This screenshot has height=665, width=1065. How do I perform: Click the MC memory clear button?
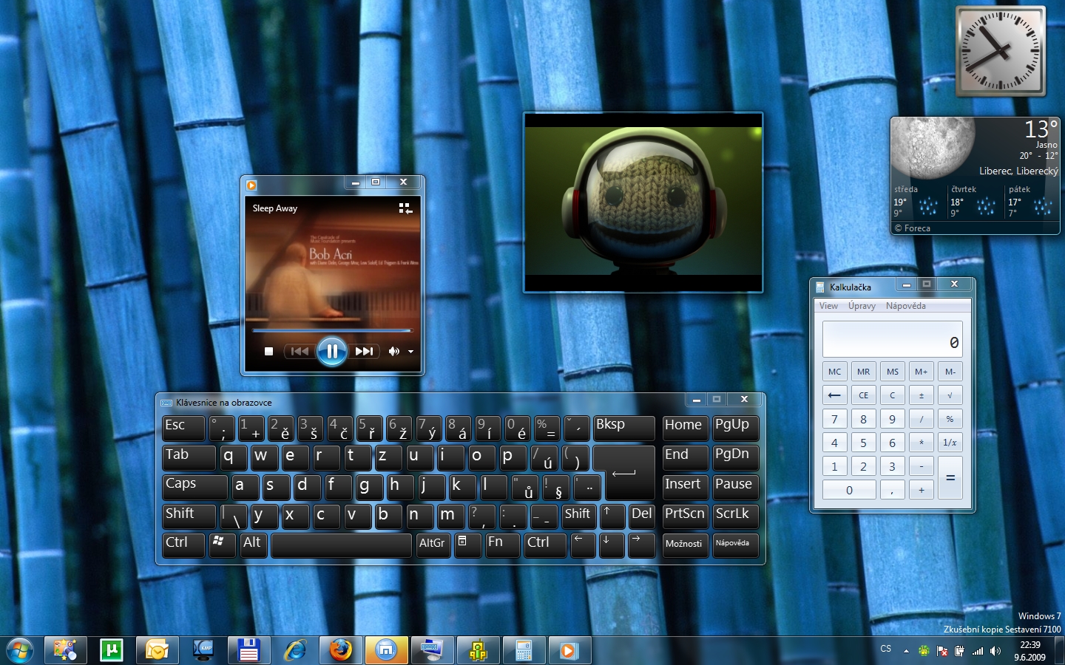[x=835, y=372]
